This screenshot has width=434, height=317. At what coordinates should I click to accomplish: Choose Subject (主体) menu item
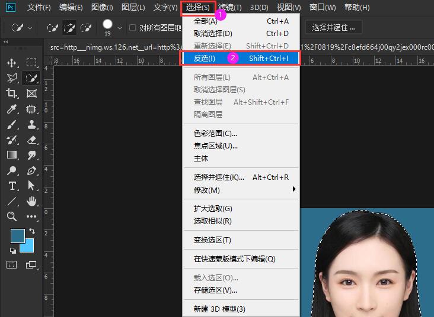pyautogui.click(x=241, y=158)
